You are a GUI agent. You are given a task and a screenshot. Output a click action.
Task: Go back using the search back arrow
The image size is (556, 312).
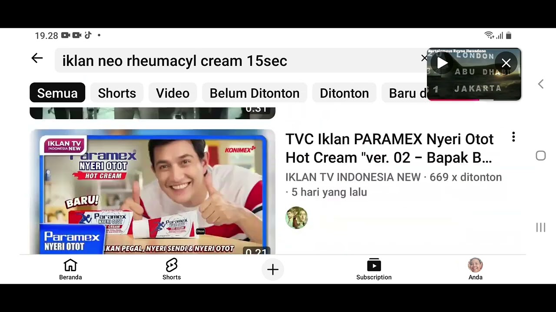click(x=37, y=58)
